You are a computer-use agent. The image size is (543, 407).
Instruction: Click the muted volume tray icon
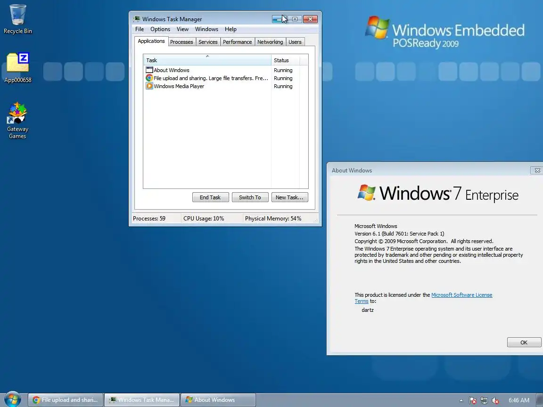click(495, 400)
